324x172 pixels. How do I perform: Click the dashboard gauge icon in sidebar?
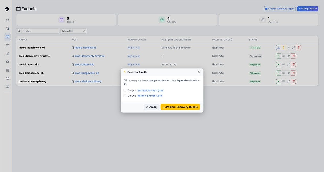tap(8, 20)
